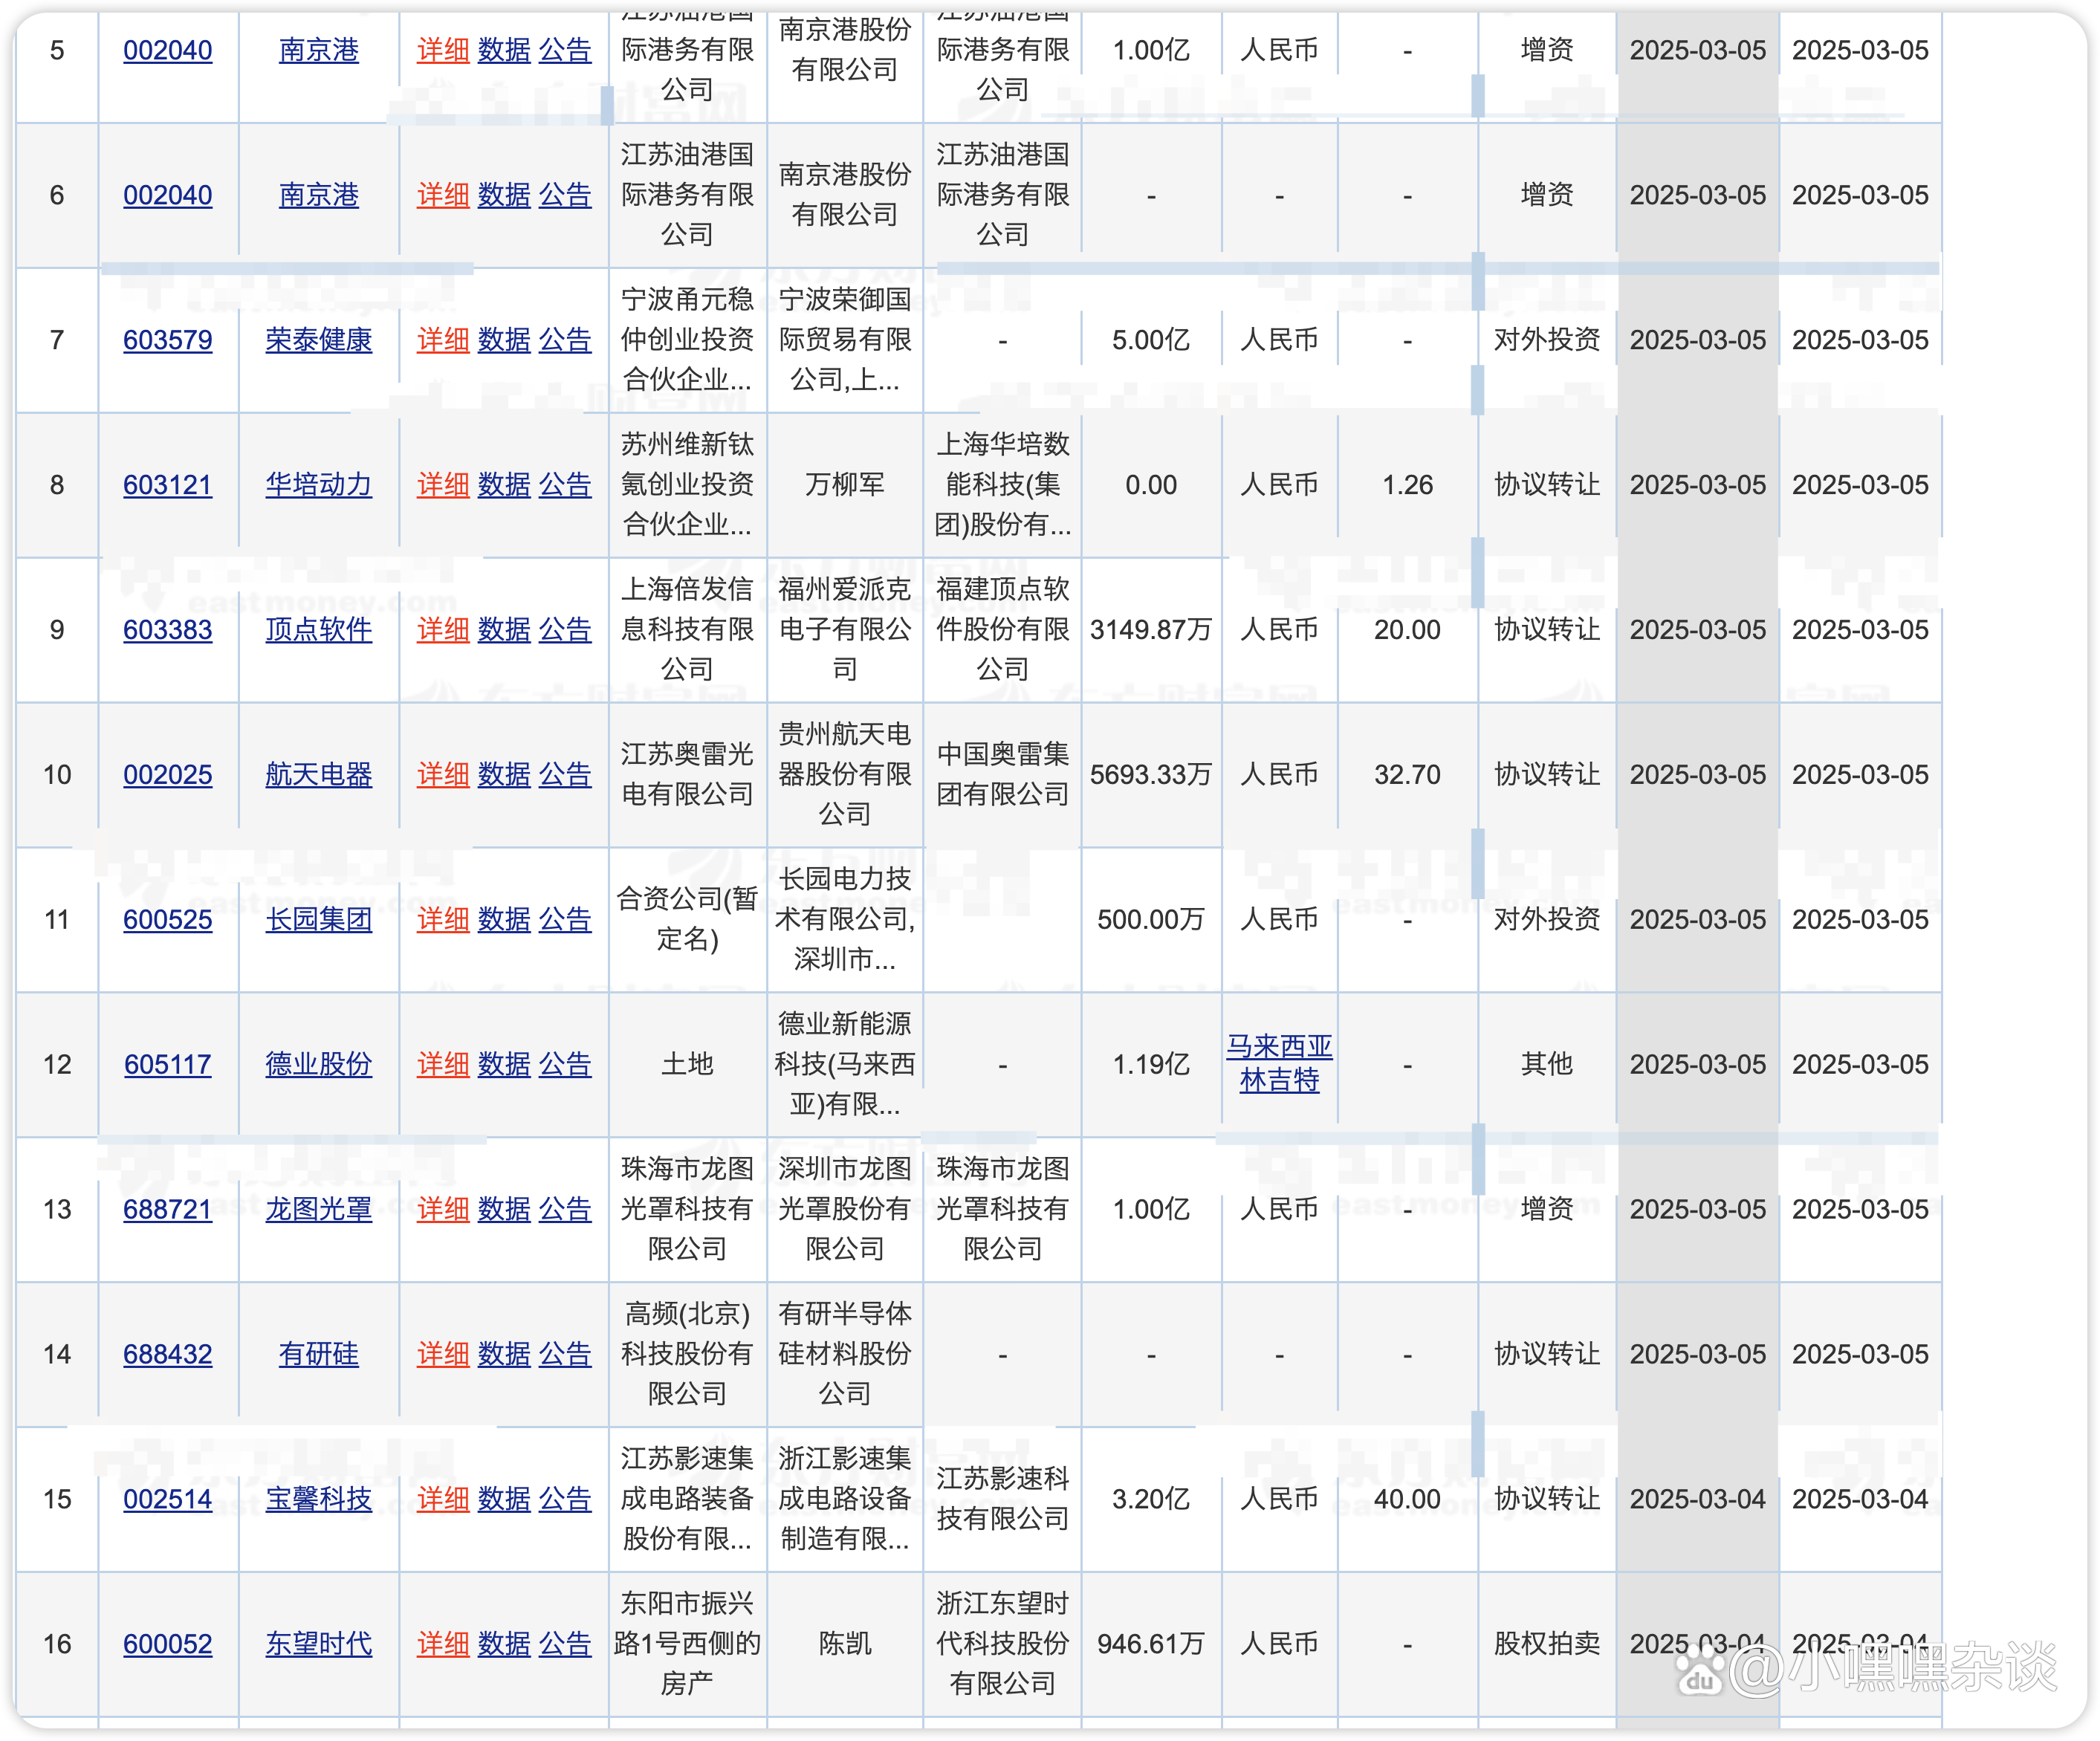Click 公告 link in row 14 有研硅
The image size is (2100, 1741).
point(565,1354)
